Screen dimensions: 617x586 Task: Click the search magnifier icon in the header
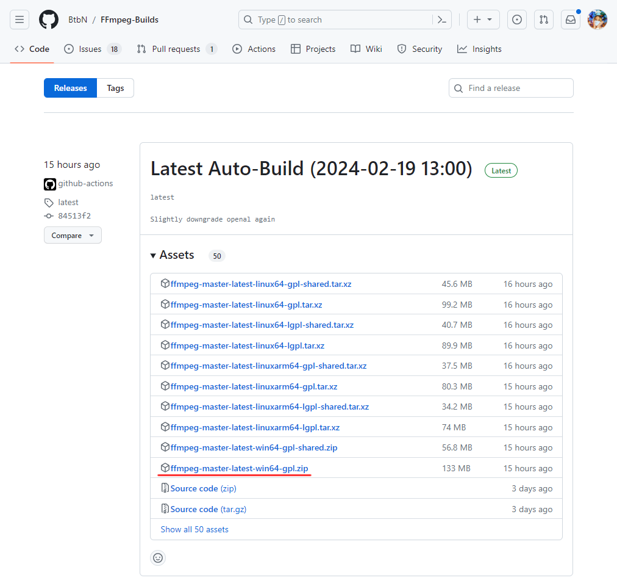coord(248,20)
